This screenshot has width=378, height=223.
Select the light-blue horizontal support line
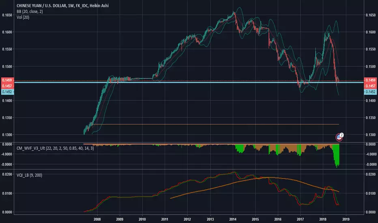[x=189, y=82]
